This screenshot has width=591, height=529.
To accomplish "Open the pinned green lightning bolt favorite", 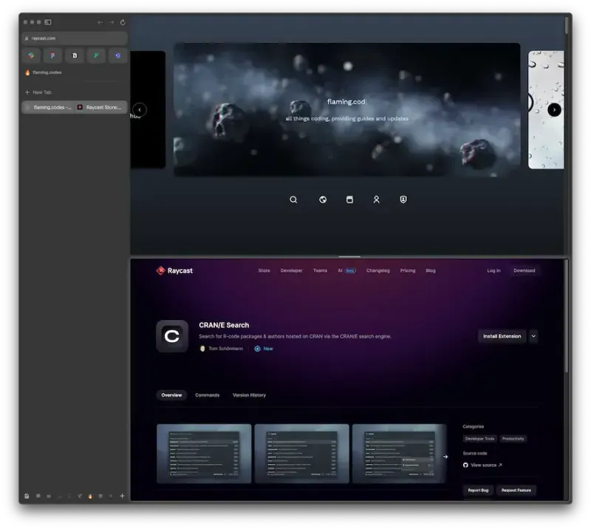I will coord(96,56).
